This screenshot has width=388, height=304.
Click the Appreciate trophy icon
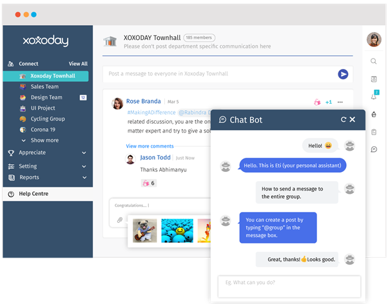[x=11, y=153]
